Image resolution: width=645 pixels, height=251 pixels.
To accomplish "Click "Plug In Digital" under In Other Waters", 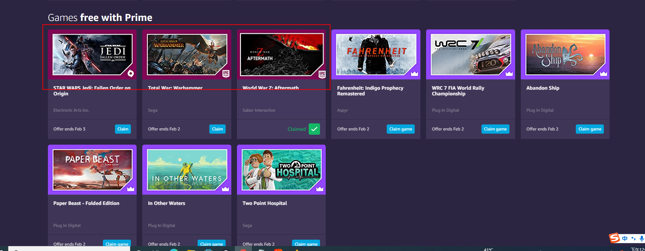I will 161,225.
